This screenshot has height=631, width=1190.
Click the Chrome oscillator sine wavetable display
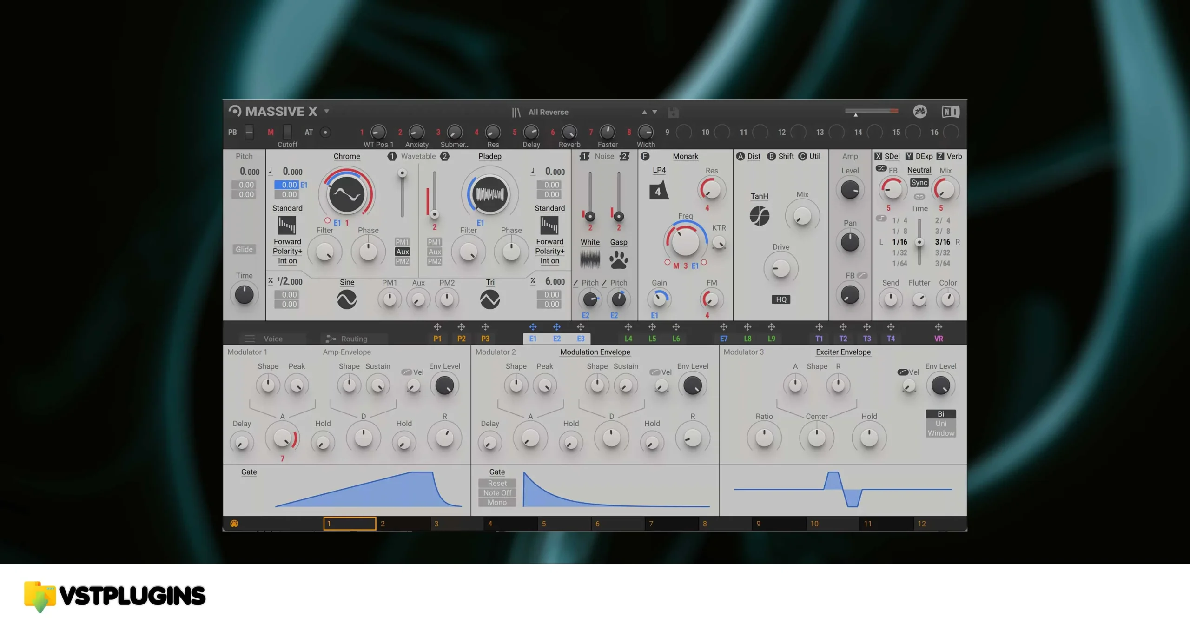pos(347,194)
